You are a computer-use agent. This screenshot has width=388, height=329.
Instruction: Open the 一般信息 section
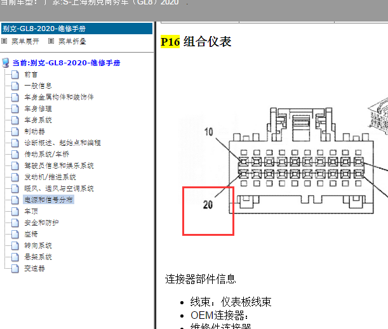coord(38,86)
